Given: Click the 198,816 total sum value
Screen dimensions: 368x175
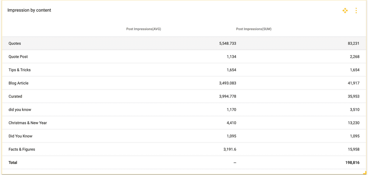Looking at the screenshot, I should click(352, 162).
